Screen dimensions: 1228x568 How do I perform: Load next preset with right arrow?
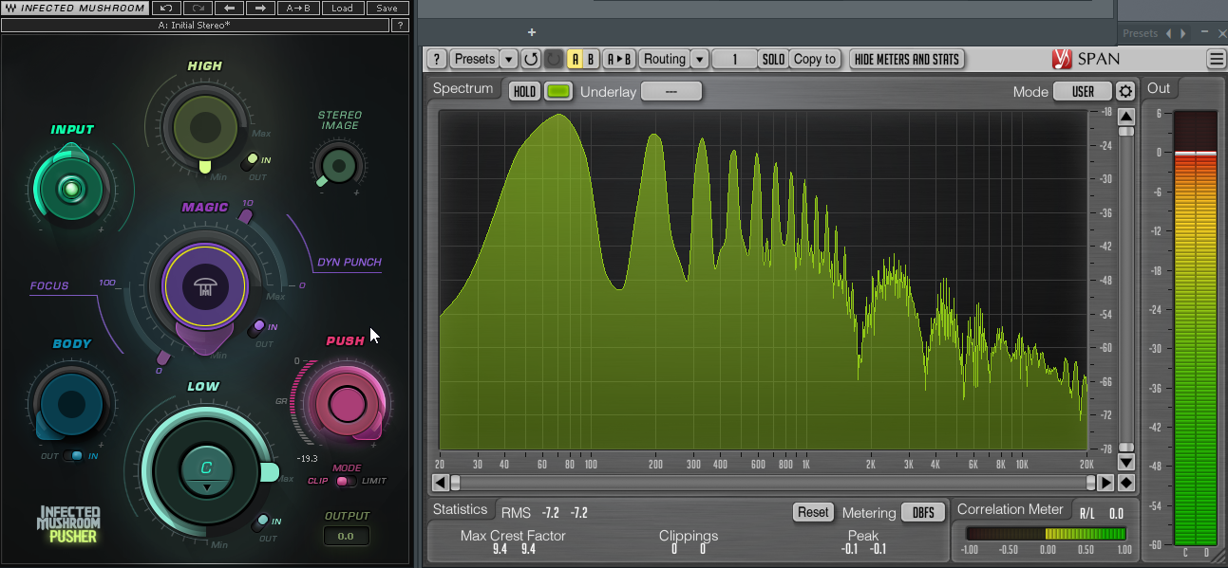click(260, 9)
